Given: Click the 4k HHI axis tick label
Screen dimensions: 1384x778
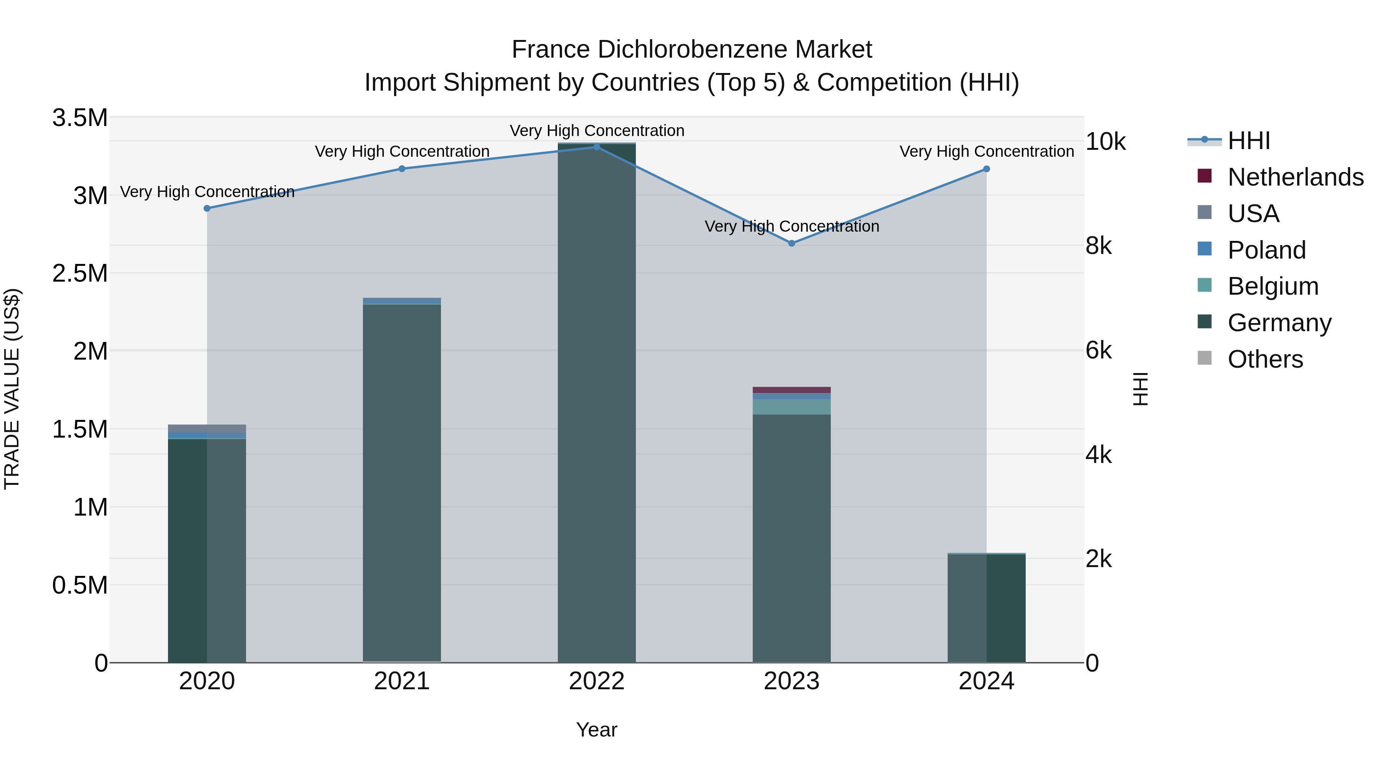Looking at the screenshot, I should (x=1099, y=455).
